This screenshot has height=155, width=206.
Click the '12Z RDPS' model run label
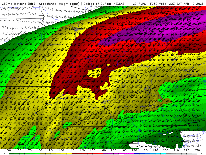click(139, 4)
